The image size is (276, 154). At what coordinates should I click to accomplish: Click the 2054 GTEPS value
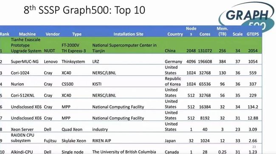coord(253,51)
